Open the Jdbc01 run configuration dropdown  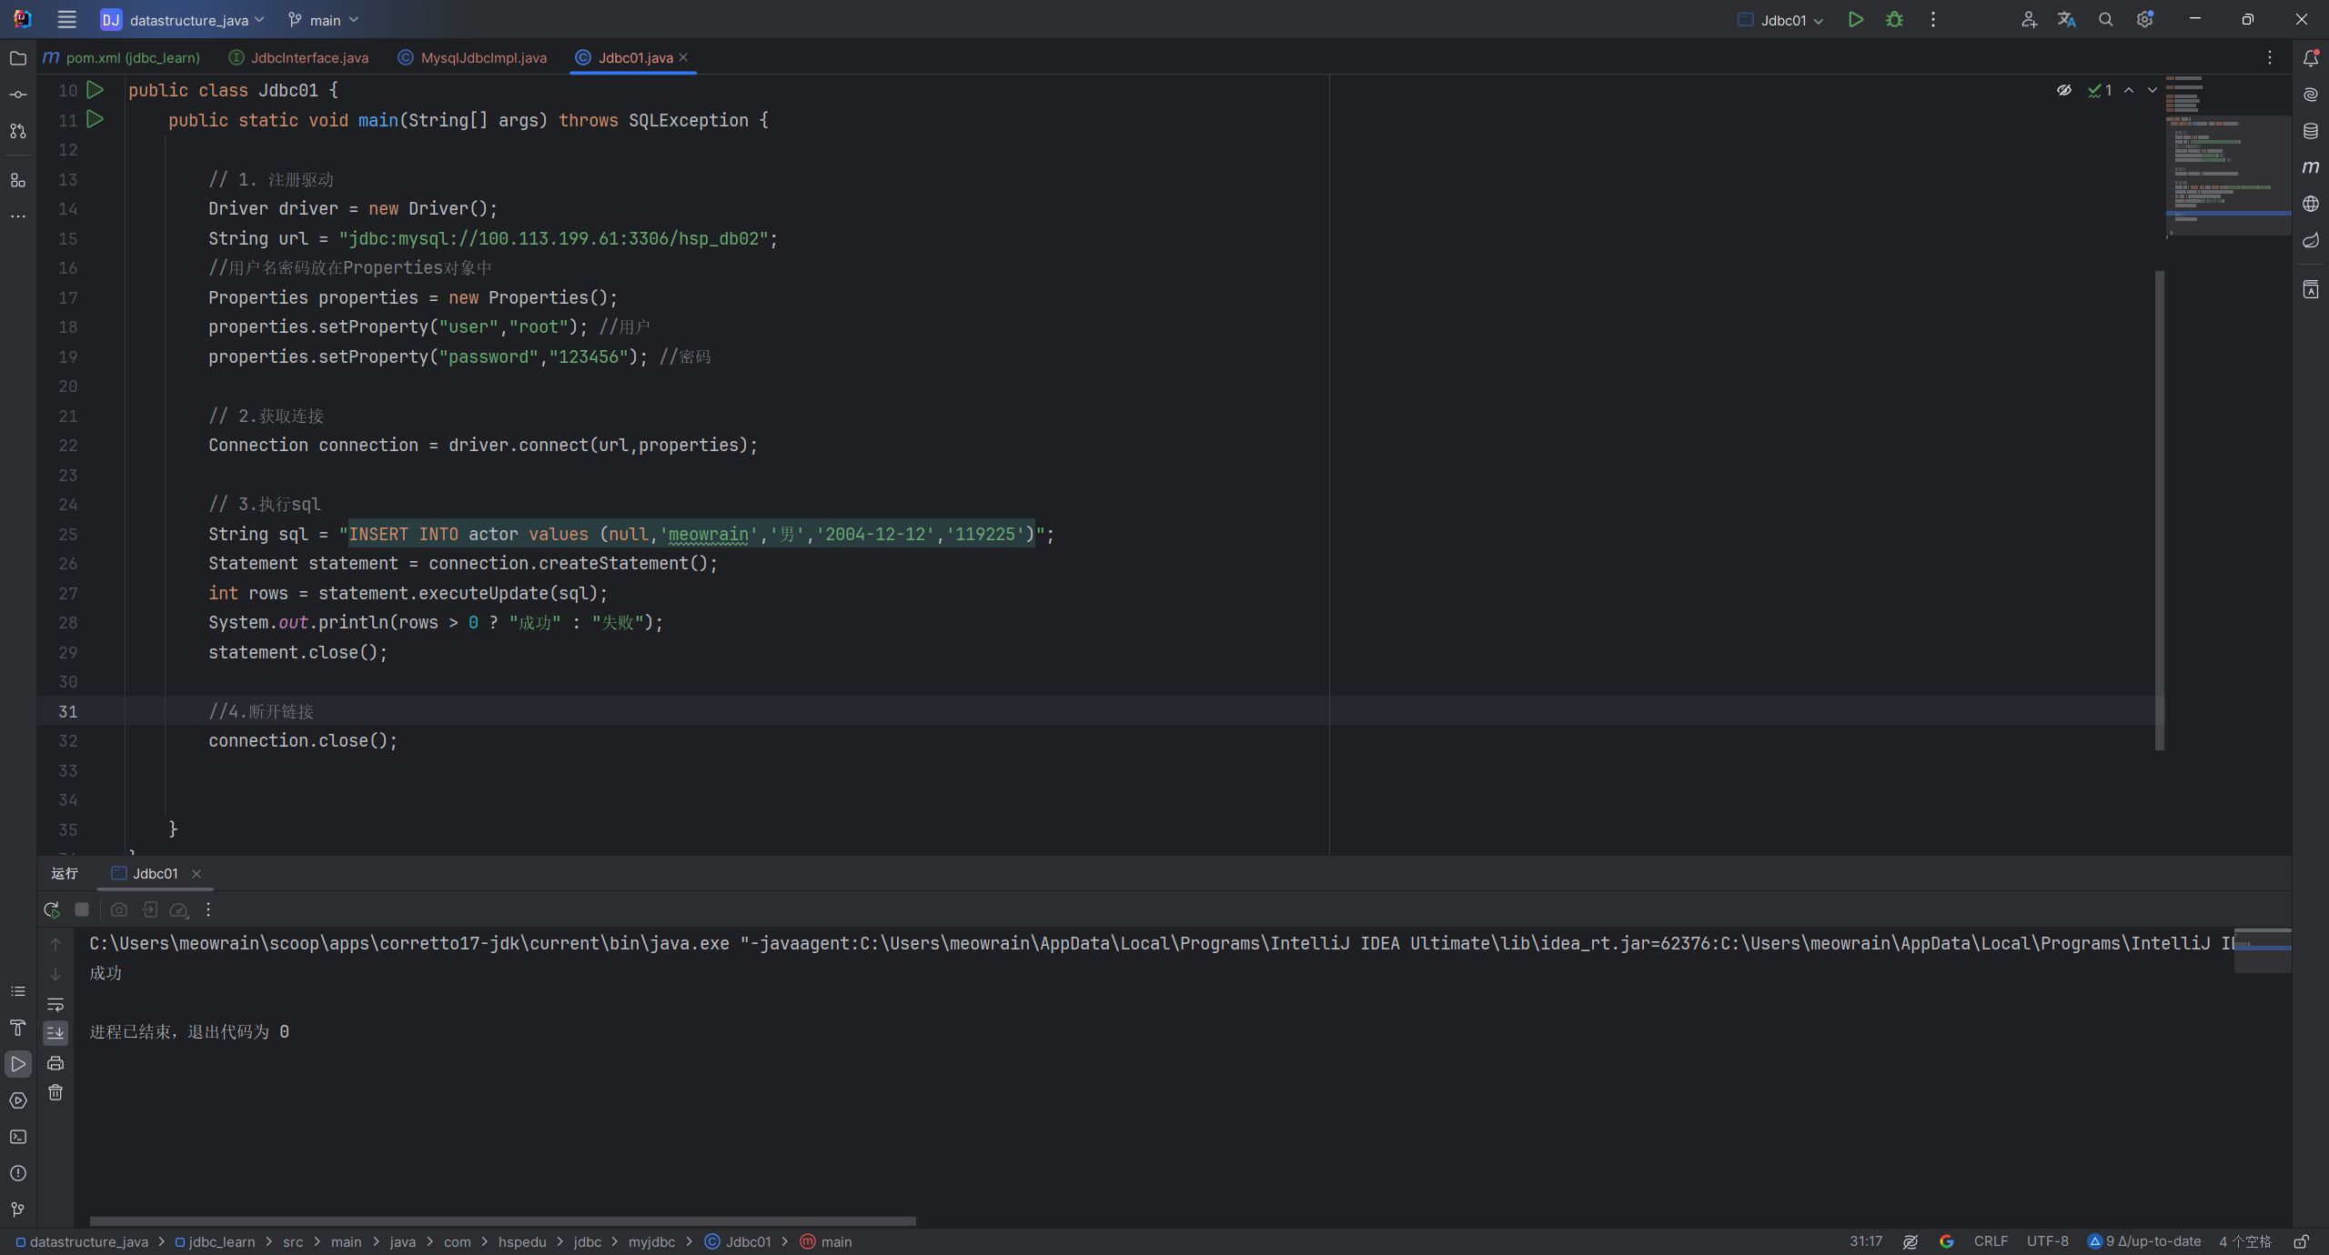pyautogui.click(x=1781, y=20)
